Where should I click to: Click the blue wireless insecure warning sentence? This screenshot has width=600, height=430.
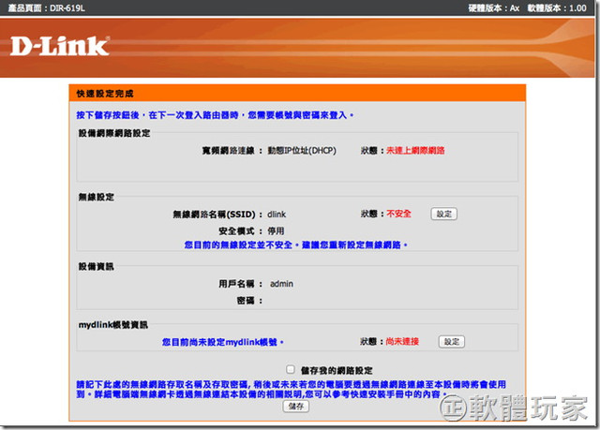pyautogui.click(x=296, y=245)
